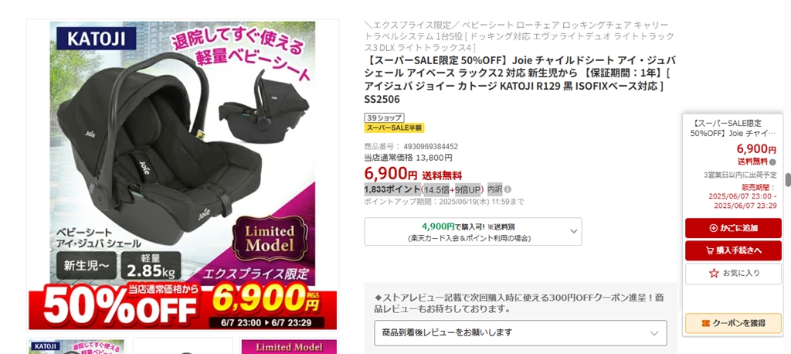Select the Limited Model thumbnail image

click(289, 346)
